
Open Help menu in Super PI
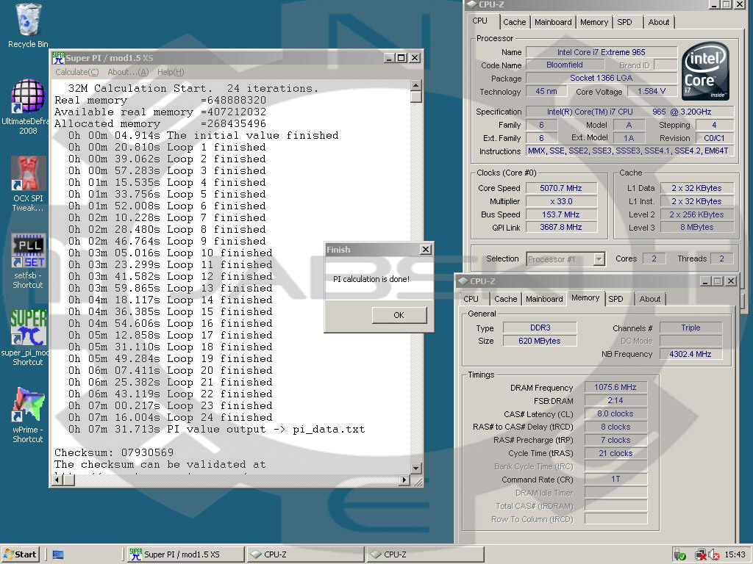[171, 72]
